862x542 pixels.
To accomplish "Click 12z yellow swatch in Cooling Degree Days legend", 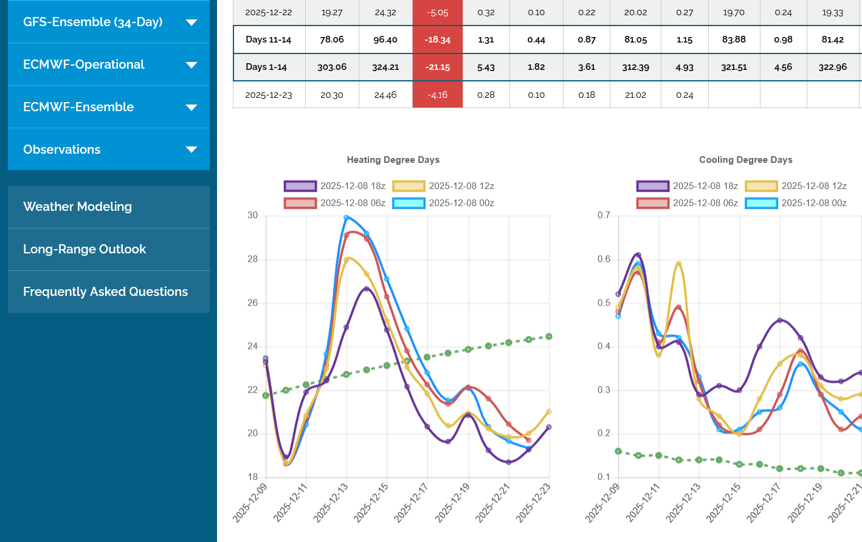I will (761, 186).
